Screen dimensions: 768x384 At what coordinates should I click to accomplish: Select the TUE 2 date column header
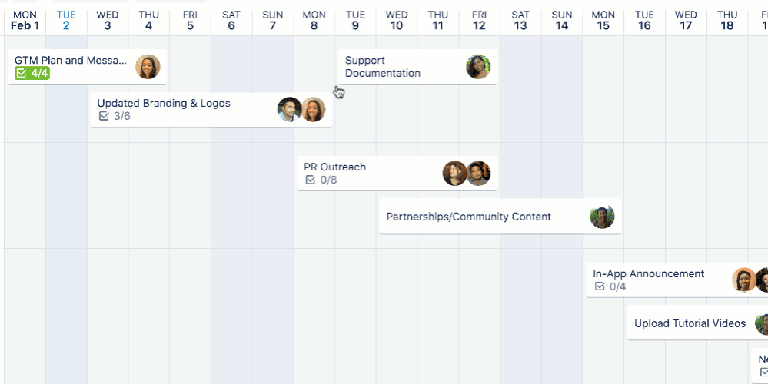66,20
